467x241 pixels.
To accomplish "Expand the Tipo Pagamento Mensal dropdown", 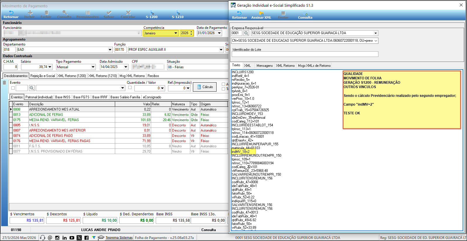I will coord(93,67).
